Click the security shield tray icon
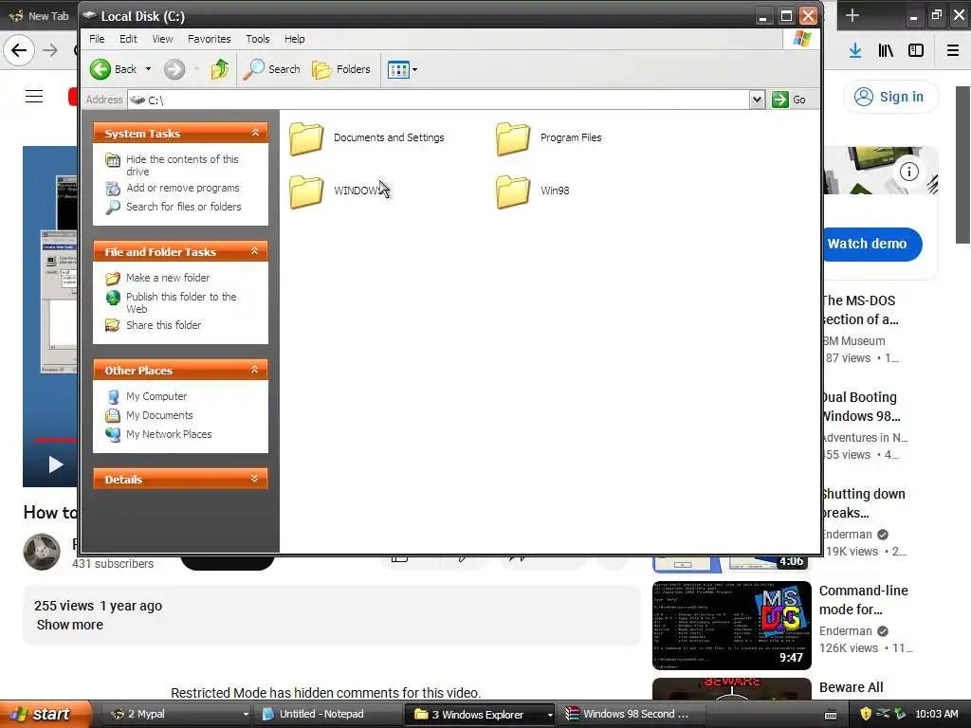 (x=866, y=715)
